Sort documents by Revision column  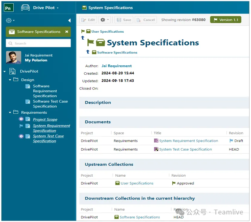pos(236,133)
